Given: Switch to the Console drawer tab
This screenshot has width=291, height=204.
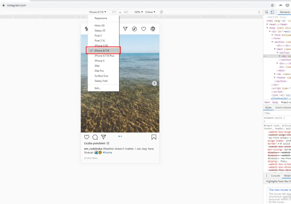Looking at the screenshot, I should (x=275, y=176).
